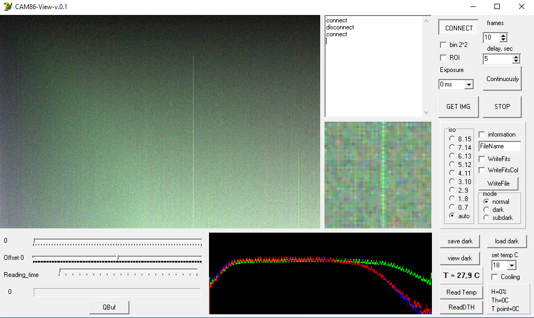Click the zoomed pixel preview thumbnail
This screenshot has width=534, height=318.
[378, 175]
